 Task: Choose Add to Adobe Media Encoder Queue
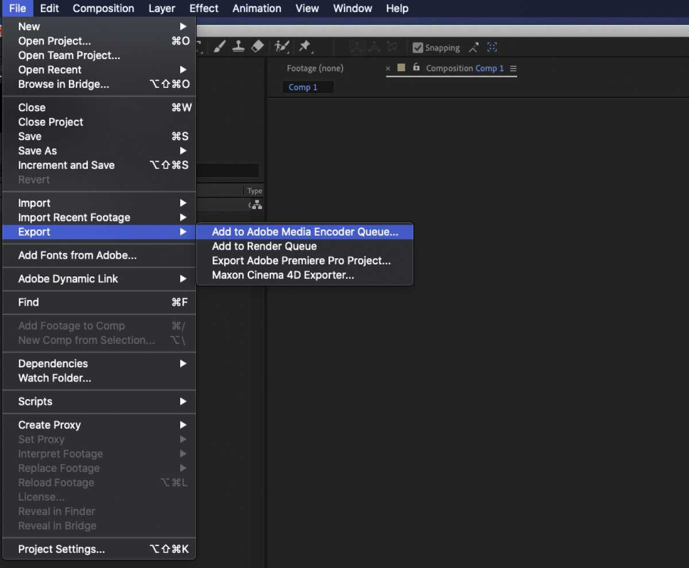click(x=305, y=232)
